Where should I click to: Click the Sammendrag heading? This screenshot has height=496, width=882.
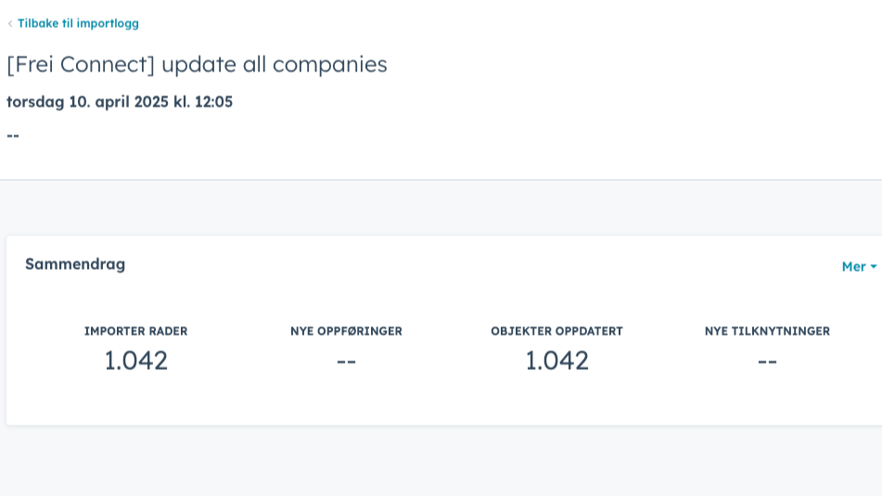click(x=75, y=264)
